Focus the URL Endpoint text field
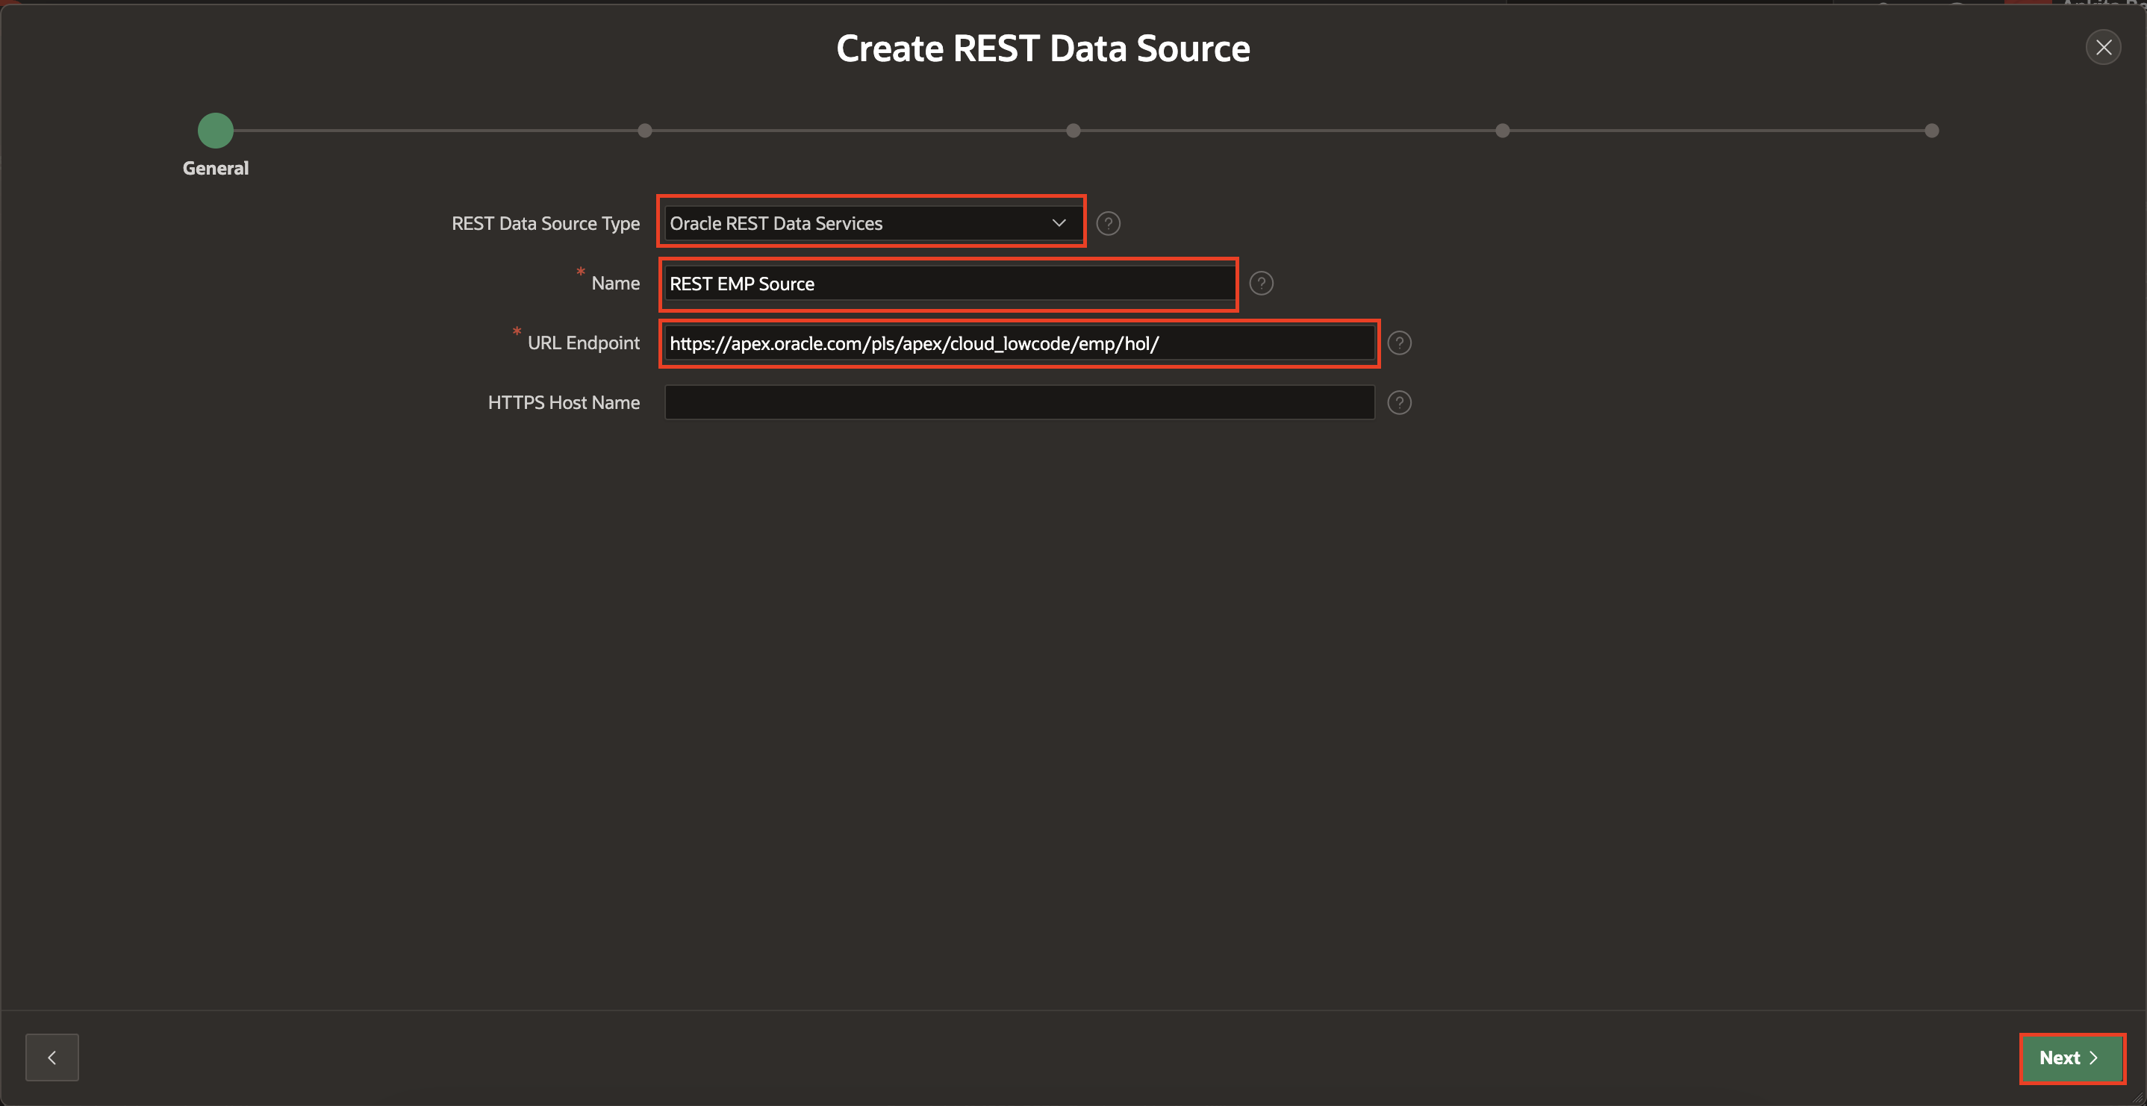The width and height of the screenshot is (2147, 1106). (1018, 343)
